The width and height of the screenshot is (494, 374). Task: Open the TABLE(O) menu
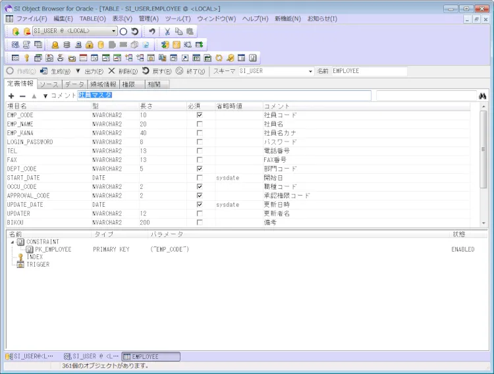(92, 19)
